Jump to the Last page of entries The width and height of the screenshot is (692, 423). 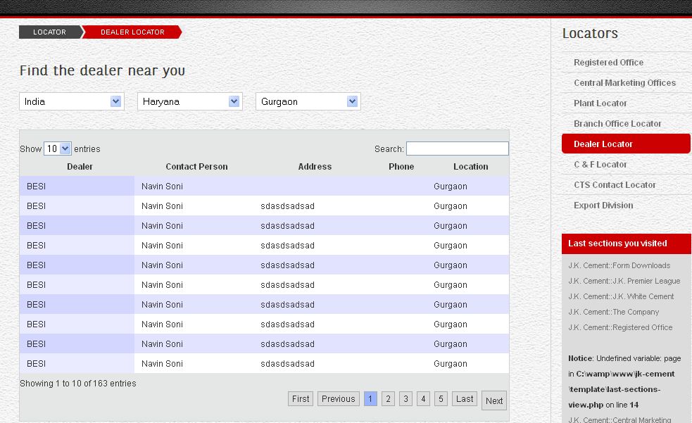click(x=465, y=398)
